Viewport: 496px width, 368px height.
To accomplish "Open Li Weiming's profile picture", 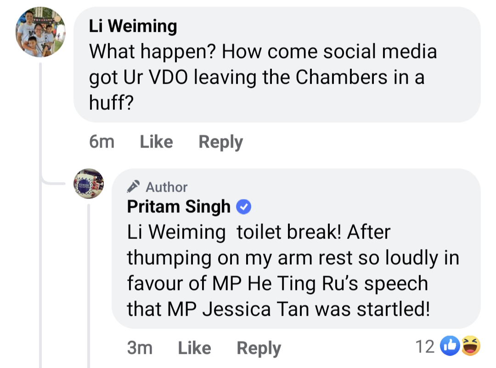I will [x=40, y=33].
